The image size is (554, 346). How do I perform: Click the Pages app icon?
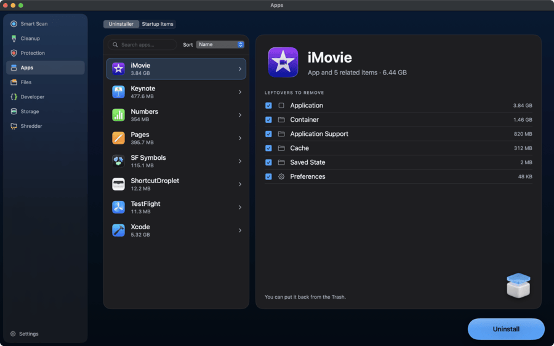118,138
